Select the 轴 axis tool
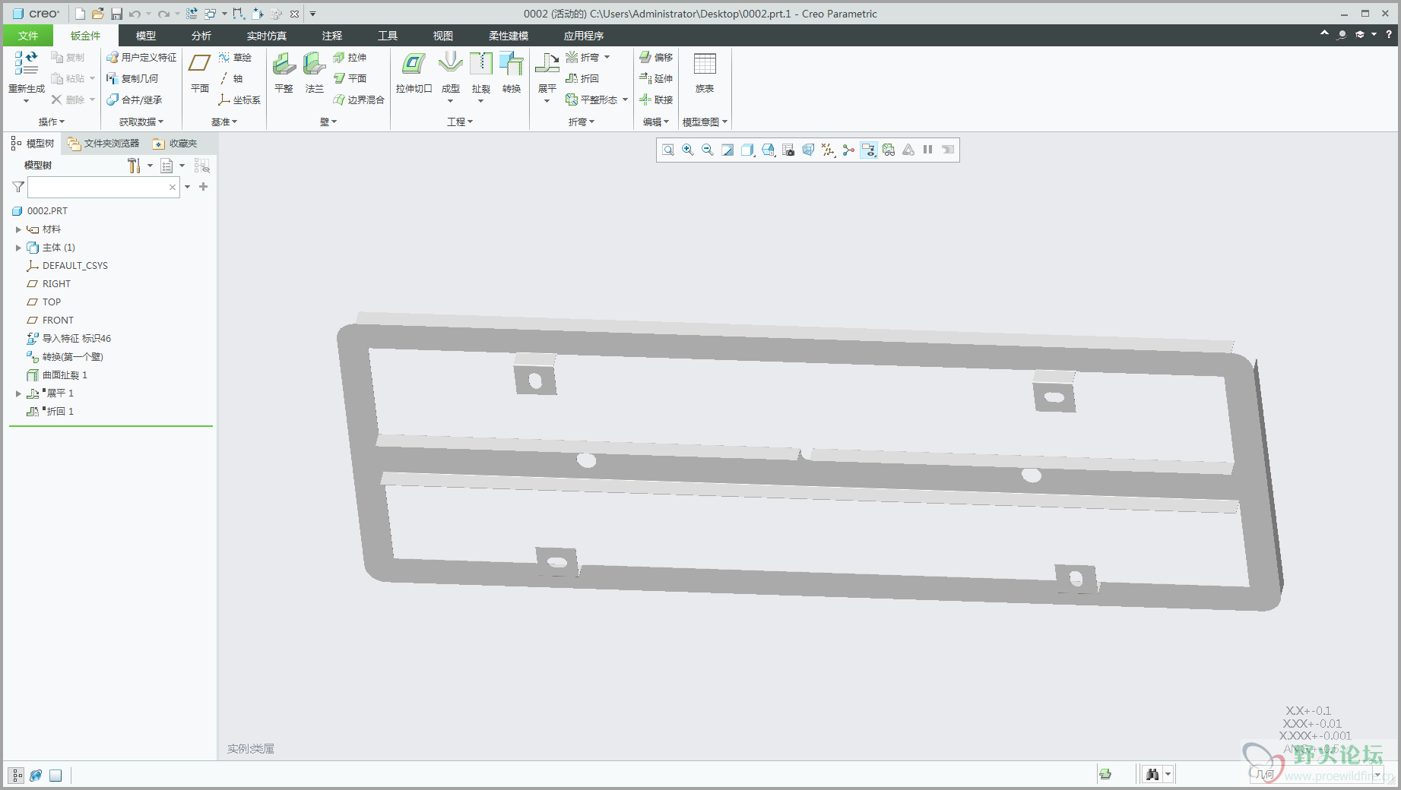This screenshot has width=1401, height=790. coord(231,79)
